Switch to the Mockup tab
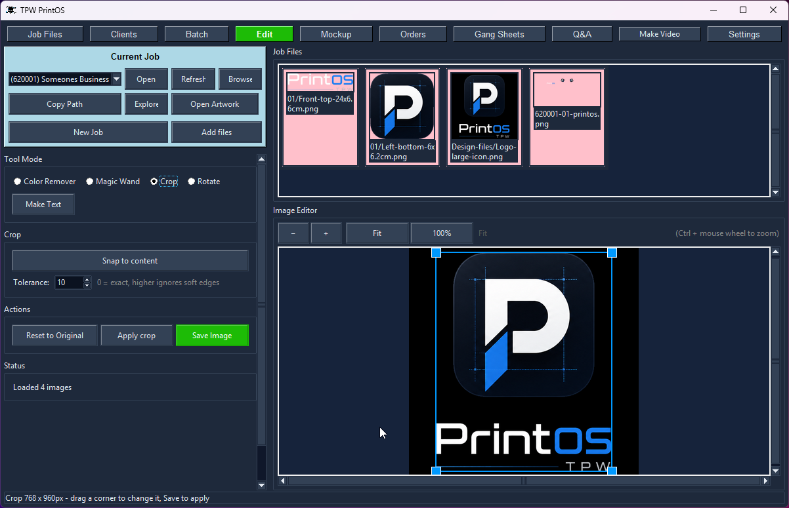The image size is (789, 508). click(x=336, y=34)
